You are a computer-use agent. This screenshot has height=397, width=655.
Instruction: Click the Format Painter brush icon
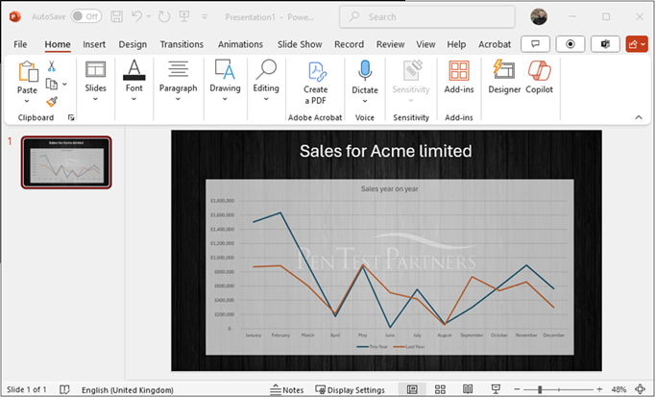point(52,102)
